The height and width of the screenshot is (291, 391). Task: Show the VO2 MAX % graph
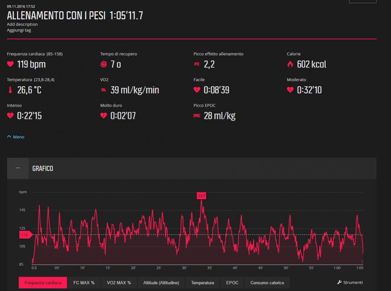click(119, 283)
